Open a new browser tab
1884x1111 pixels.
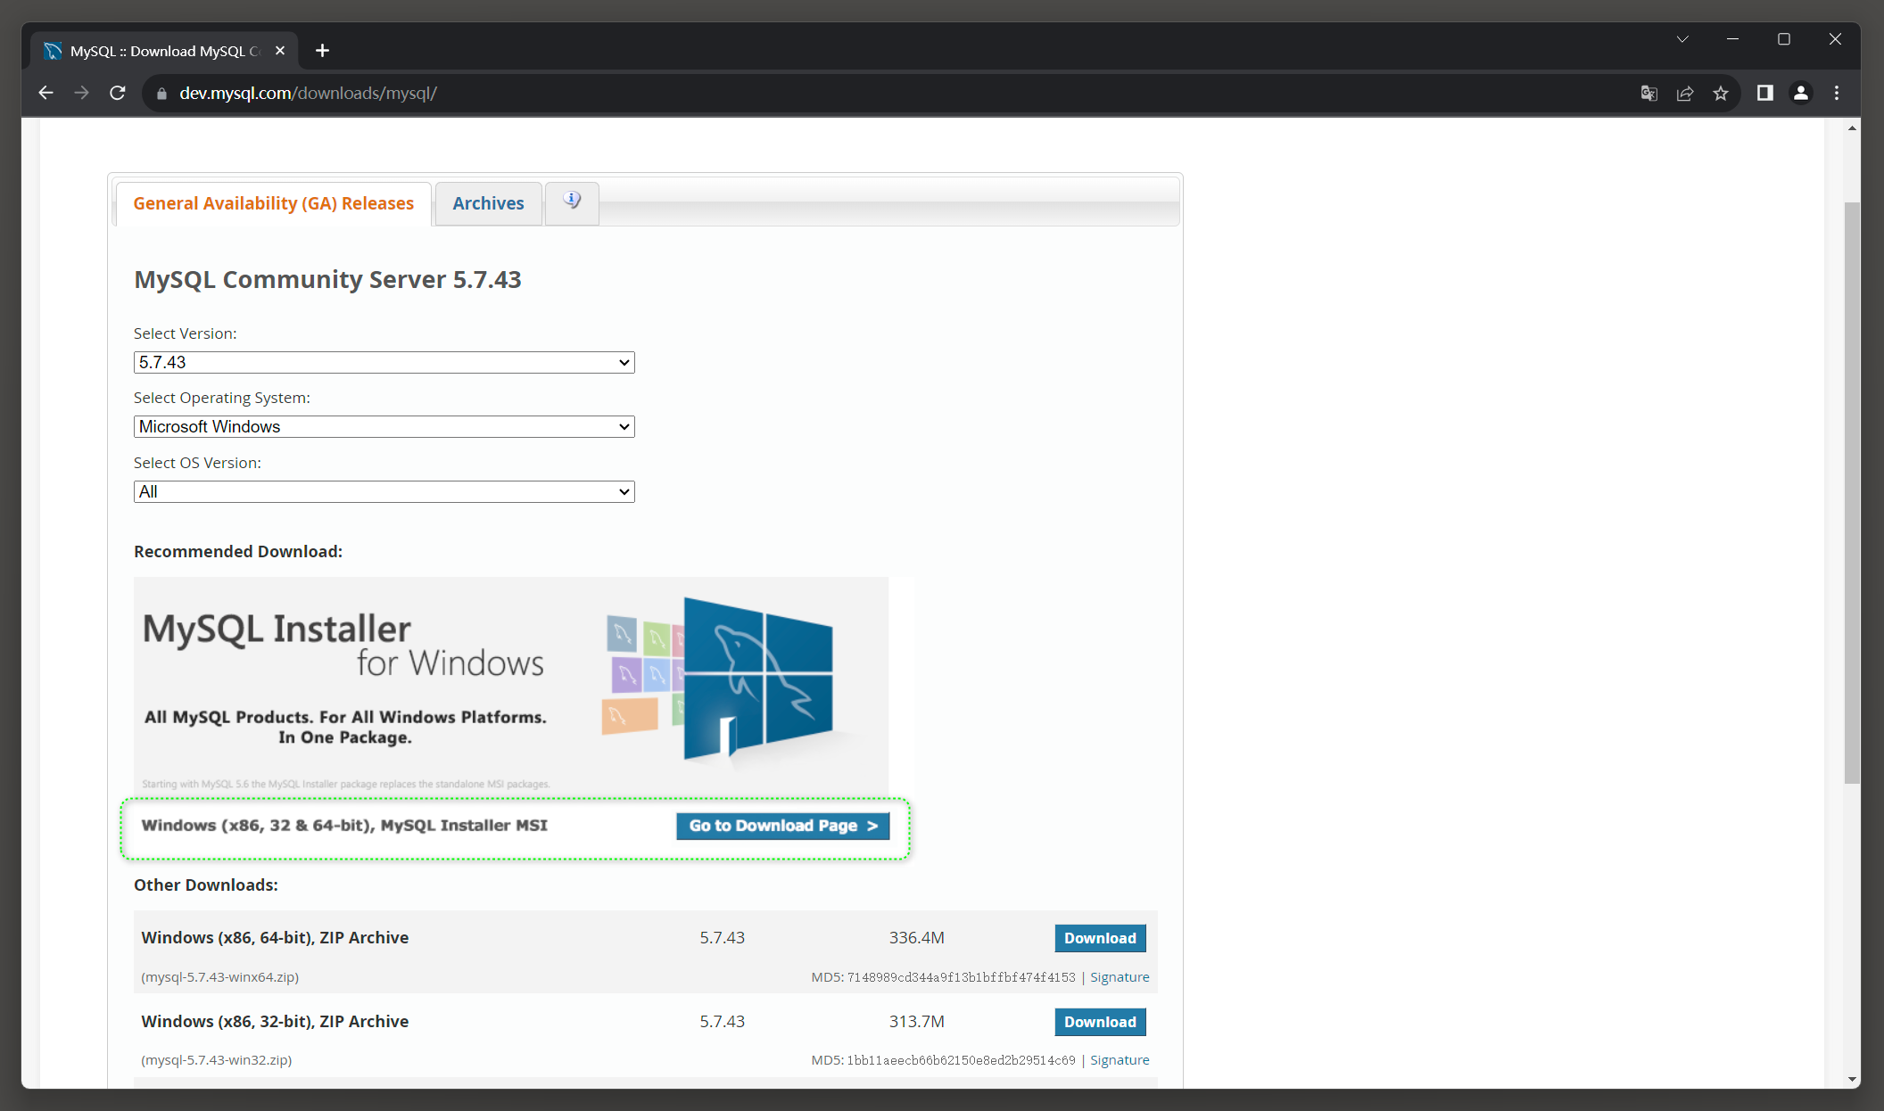[x=322, y=51]
